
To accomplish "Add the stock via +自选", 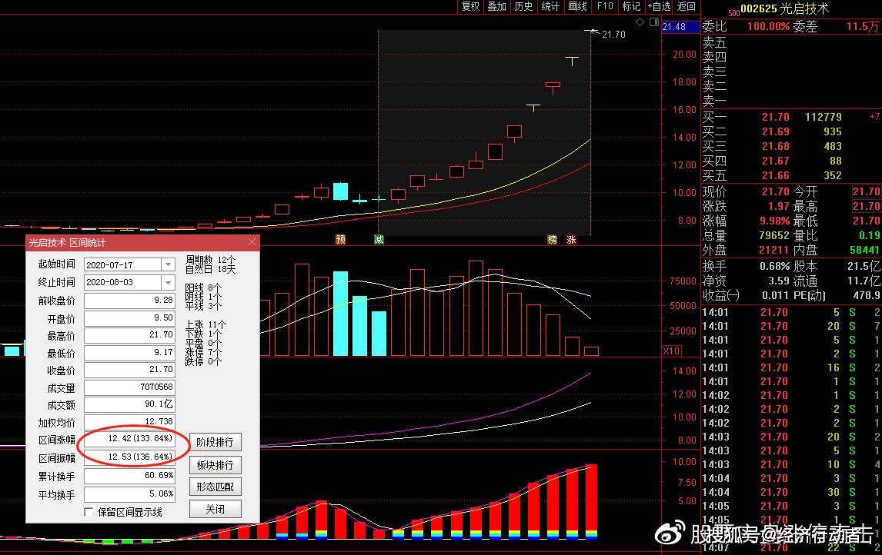I will tap(659, 6).
